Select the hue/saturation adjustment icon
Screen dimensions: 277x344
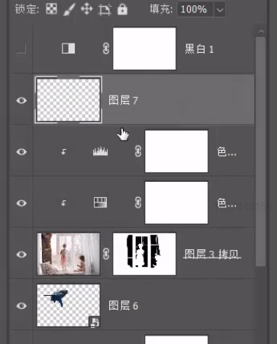pyautogui.click(x=100, y=203)
